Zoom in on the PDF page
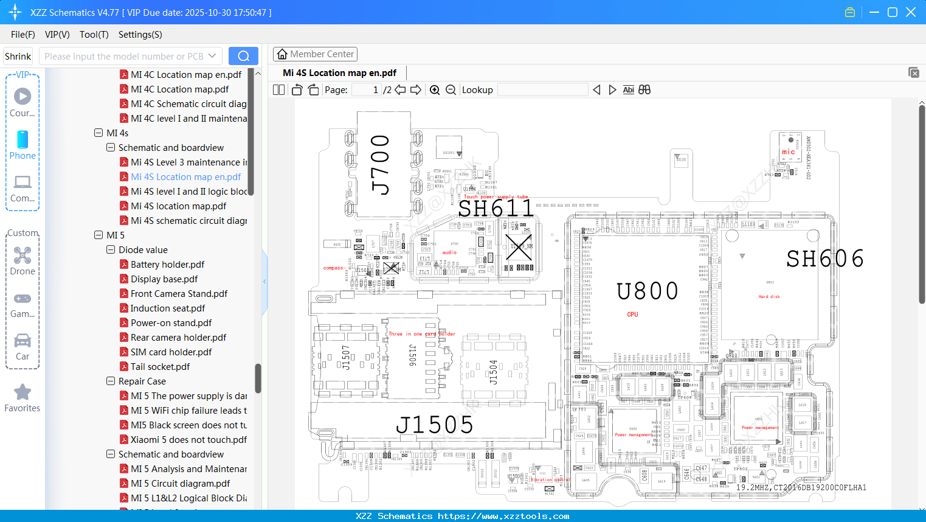 coord(435,89)
